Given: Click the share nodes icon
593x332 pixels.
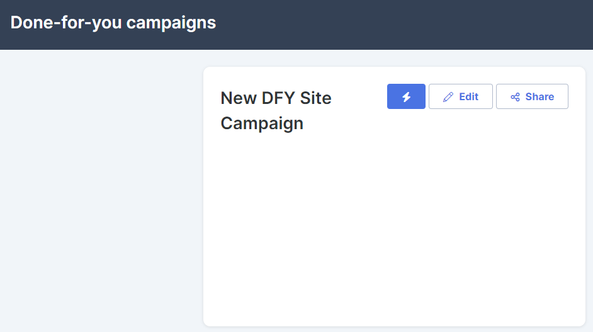Looking at the screenshot, I should (515, 97).
